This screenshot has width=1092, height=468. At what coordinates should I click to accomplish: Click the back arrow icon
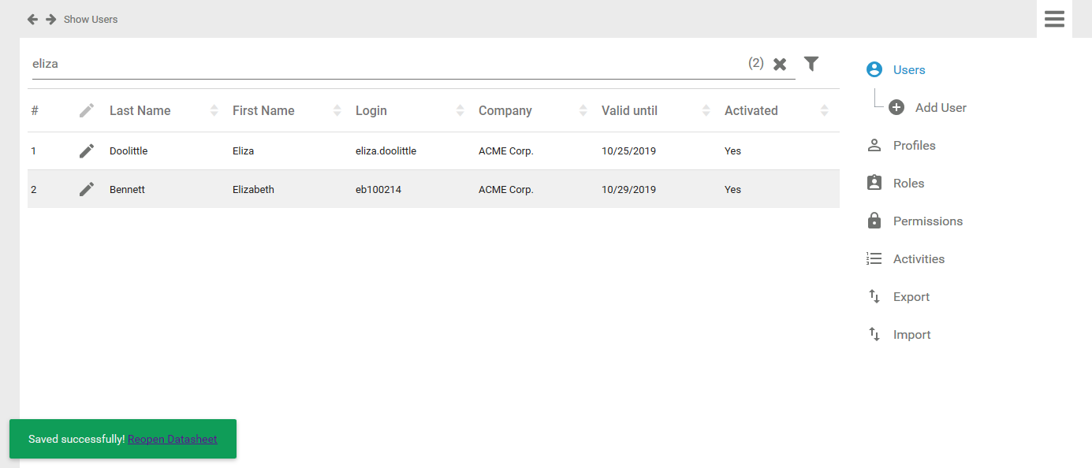tap(32, 19)
